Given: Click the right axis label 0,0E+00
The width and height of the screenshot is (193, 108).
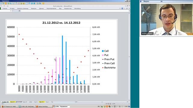Looking at the screenshot, I should click(96, 84).
